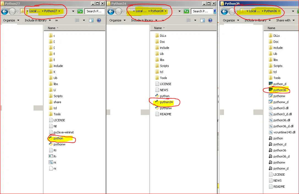Open address history dropdown in Python36 window
Viewport: 299px width, 194px height.
click(293, 11)
